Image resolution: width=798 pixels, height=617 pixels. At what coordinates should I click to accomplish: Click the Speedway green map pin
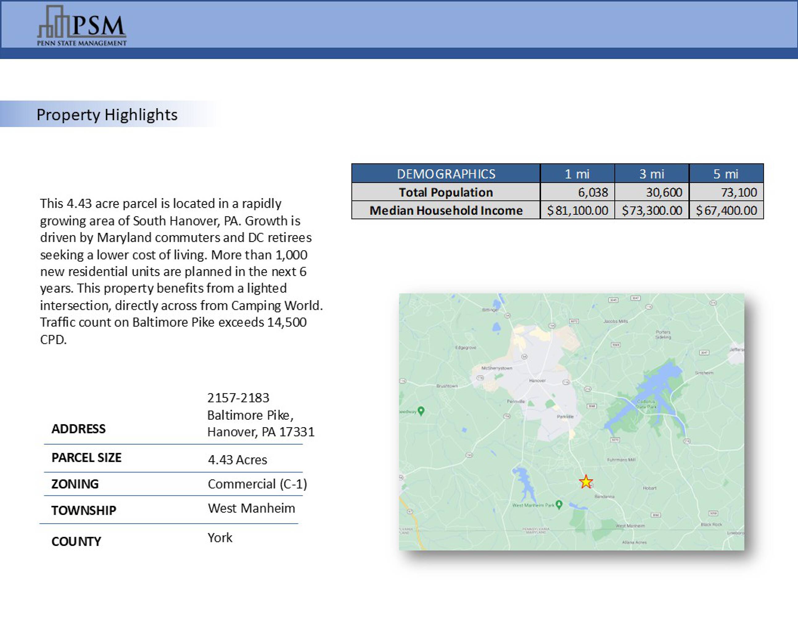421,411
